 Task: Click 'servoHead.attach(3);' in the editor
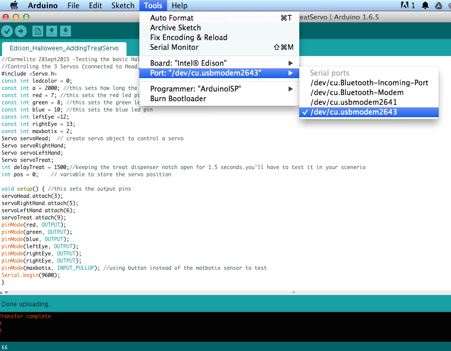[x=32, y=196]
